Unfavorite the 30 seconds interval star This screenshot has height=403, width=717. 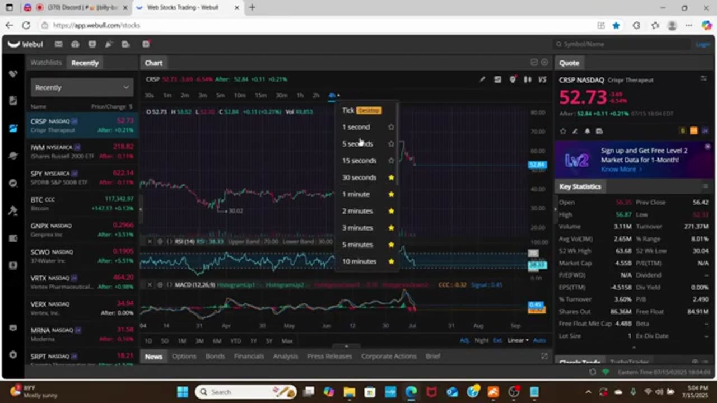391,177
